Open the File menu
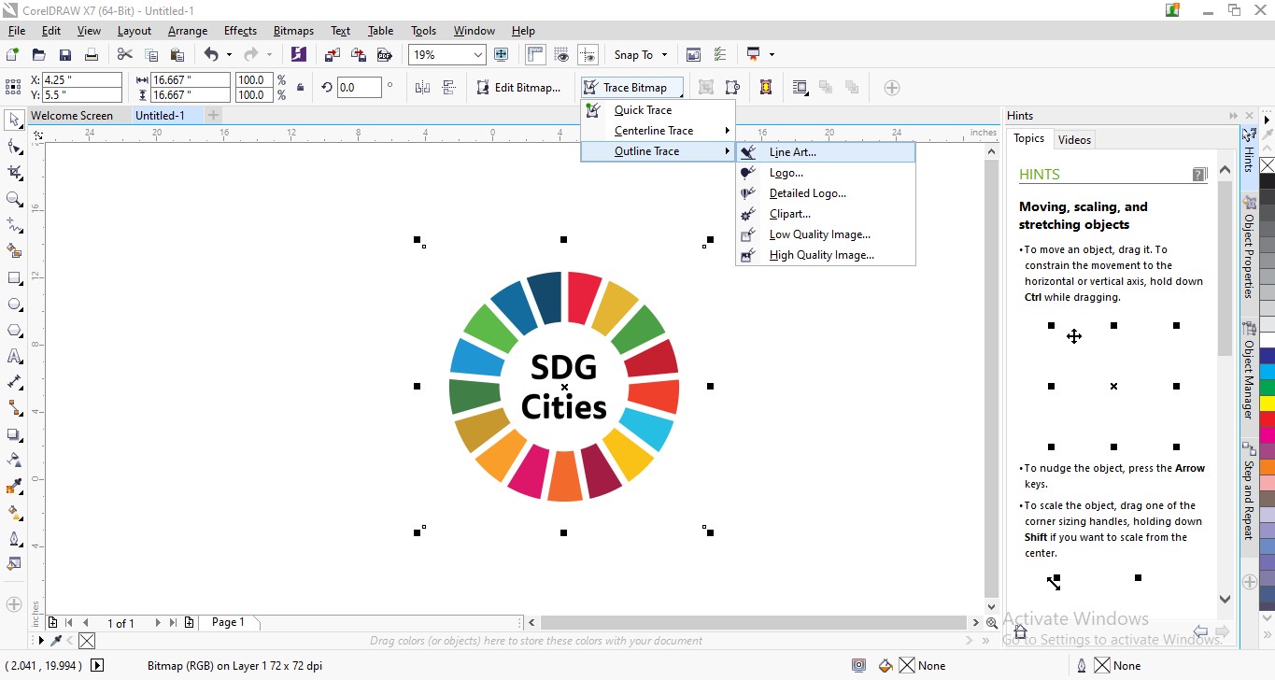 (16, 31)
